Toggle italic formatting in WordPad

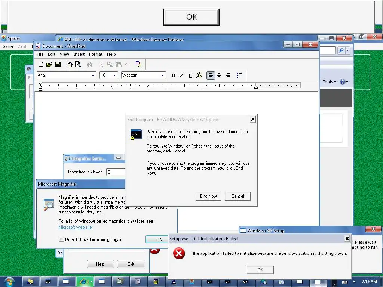pyautogui.click(x=181, y=75)
